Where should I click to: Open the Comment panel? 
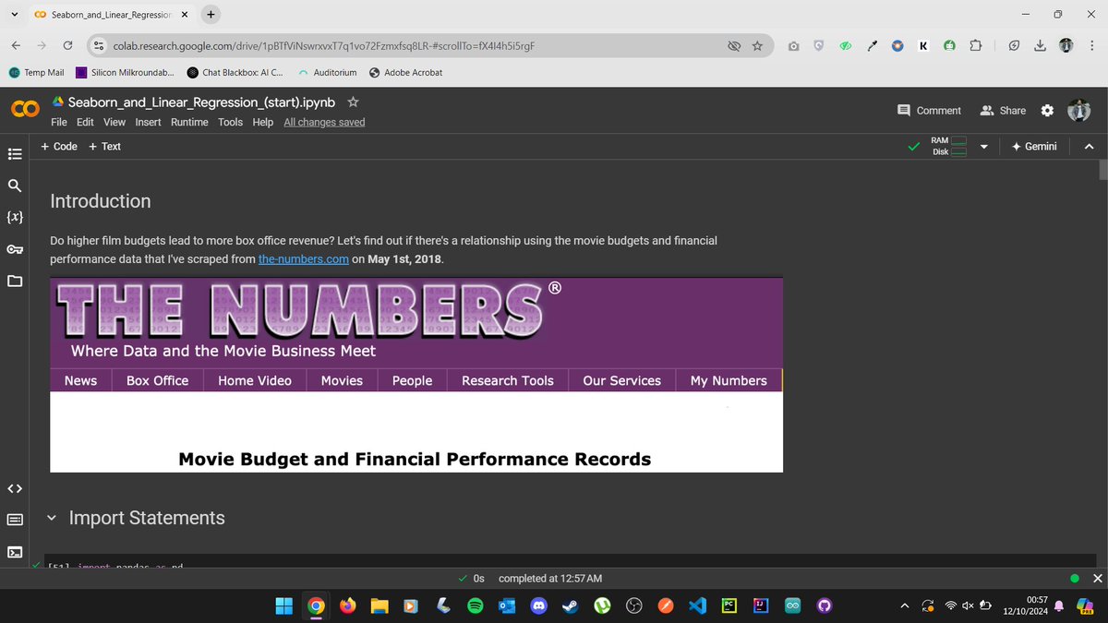[x=929, y=110]
